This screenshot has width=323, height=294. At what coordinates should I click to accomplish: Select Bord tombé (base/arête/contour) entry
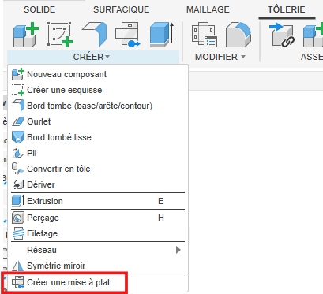tap(98, 106)
